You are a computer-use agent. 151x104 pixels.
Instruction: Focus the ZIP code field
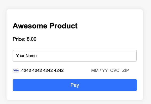pyautogui.click(x=126, y=70)
